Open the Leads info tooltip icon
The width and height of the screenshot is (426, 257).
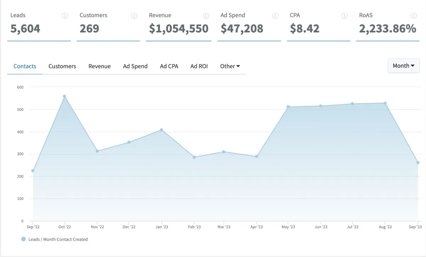tap(65, 16)
